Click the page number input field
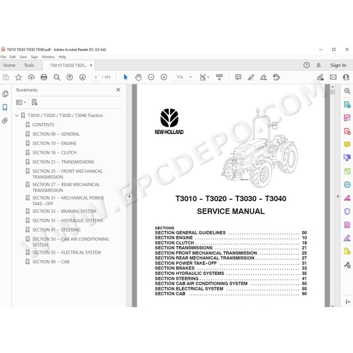 96,77
